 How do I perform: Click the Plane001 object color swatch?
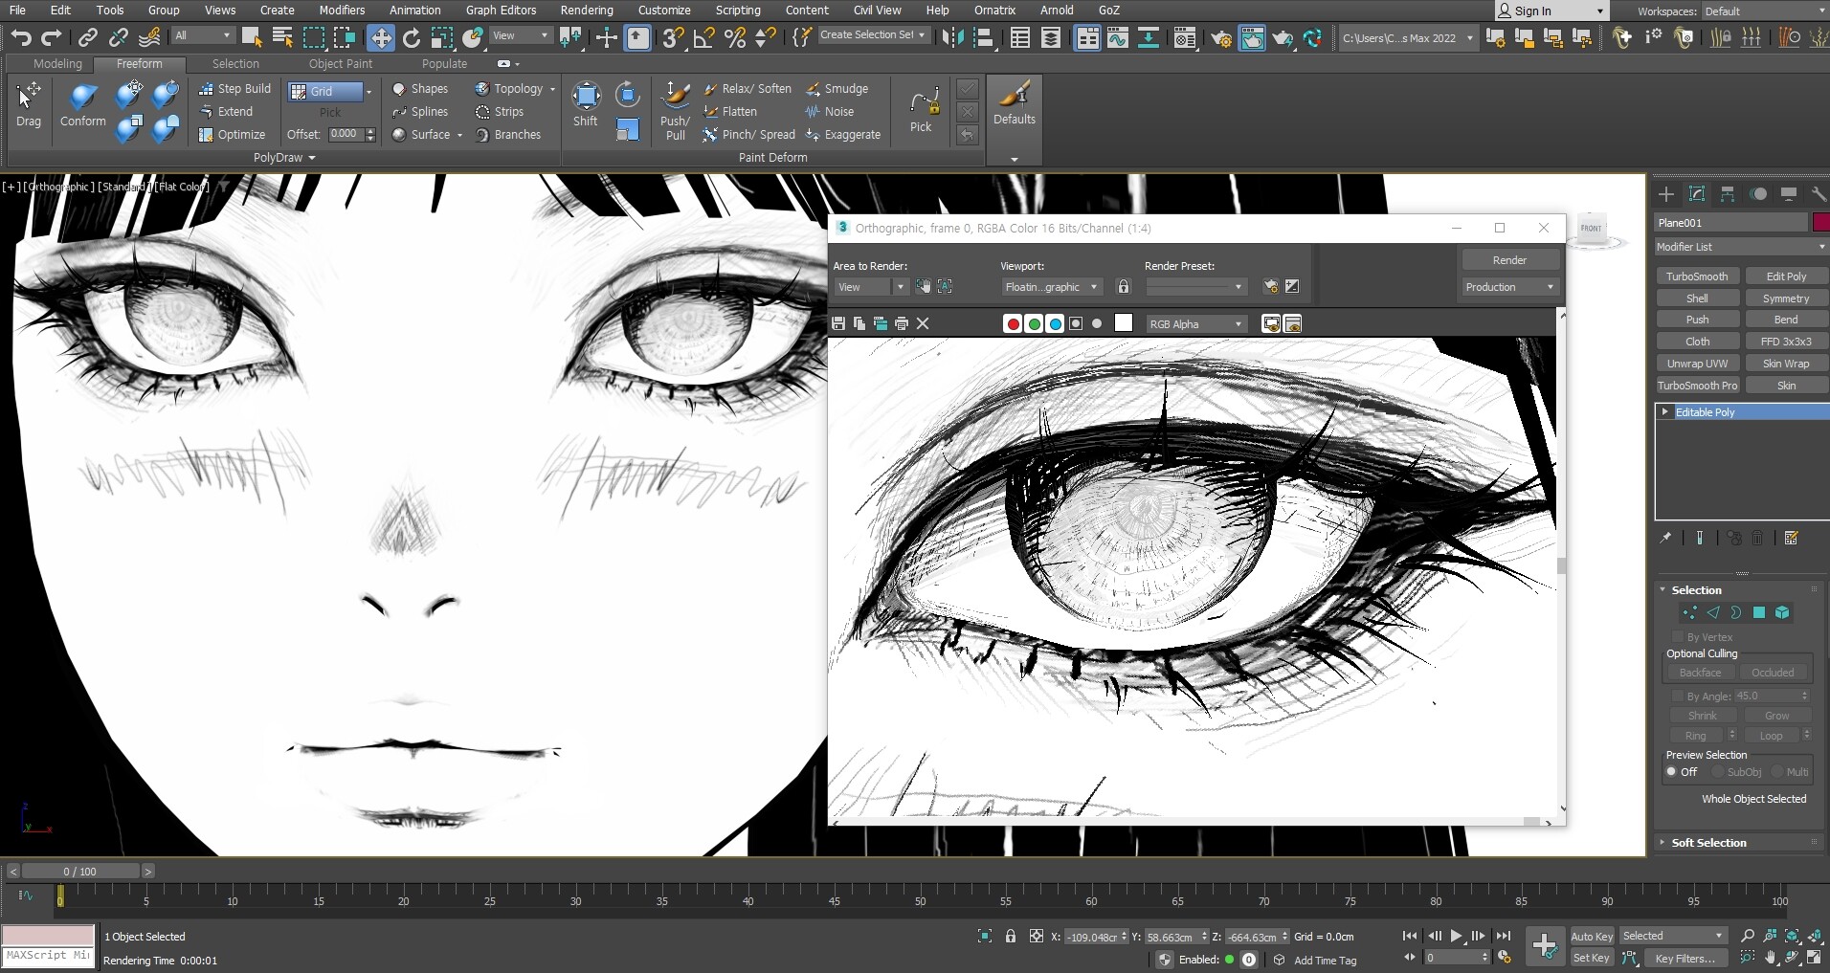(1819, 223)
